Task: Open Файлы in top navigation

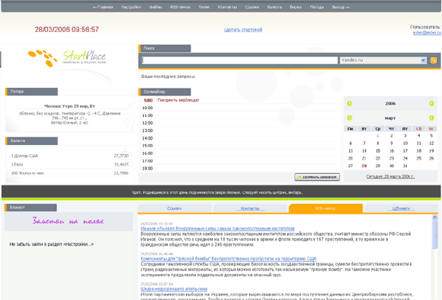Action: pos(155,7)
